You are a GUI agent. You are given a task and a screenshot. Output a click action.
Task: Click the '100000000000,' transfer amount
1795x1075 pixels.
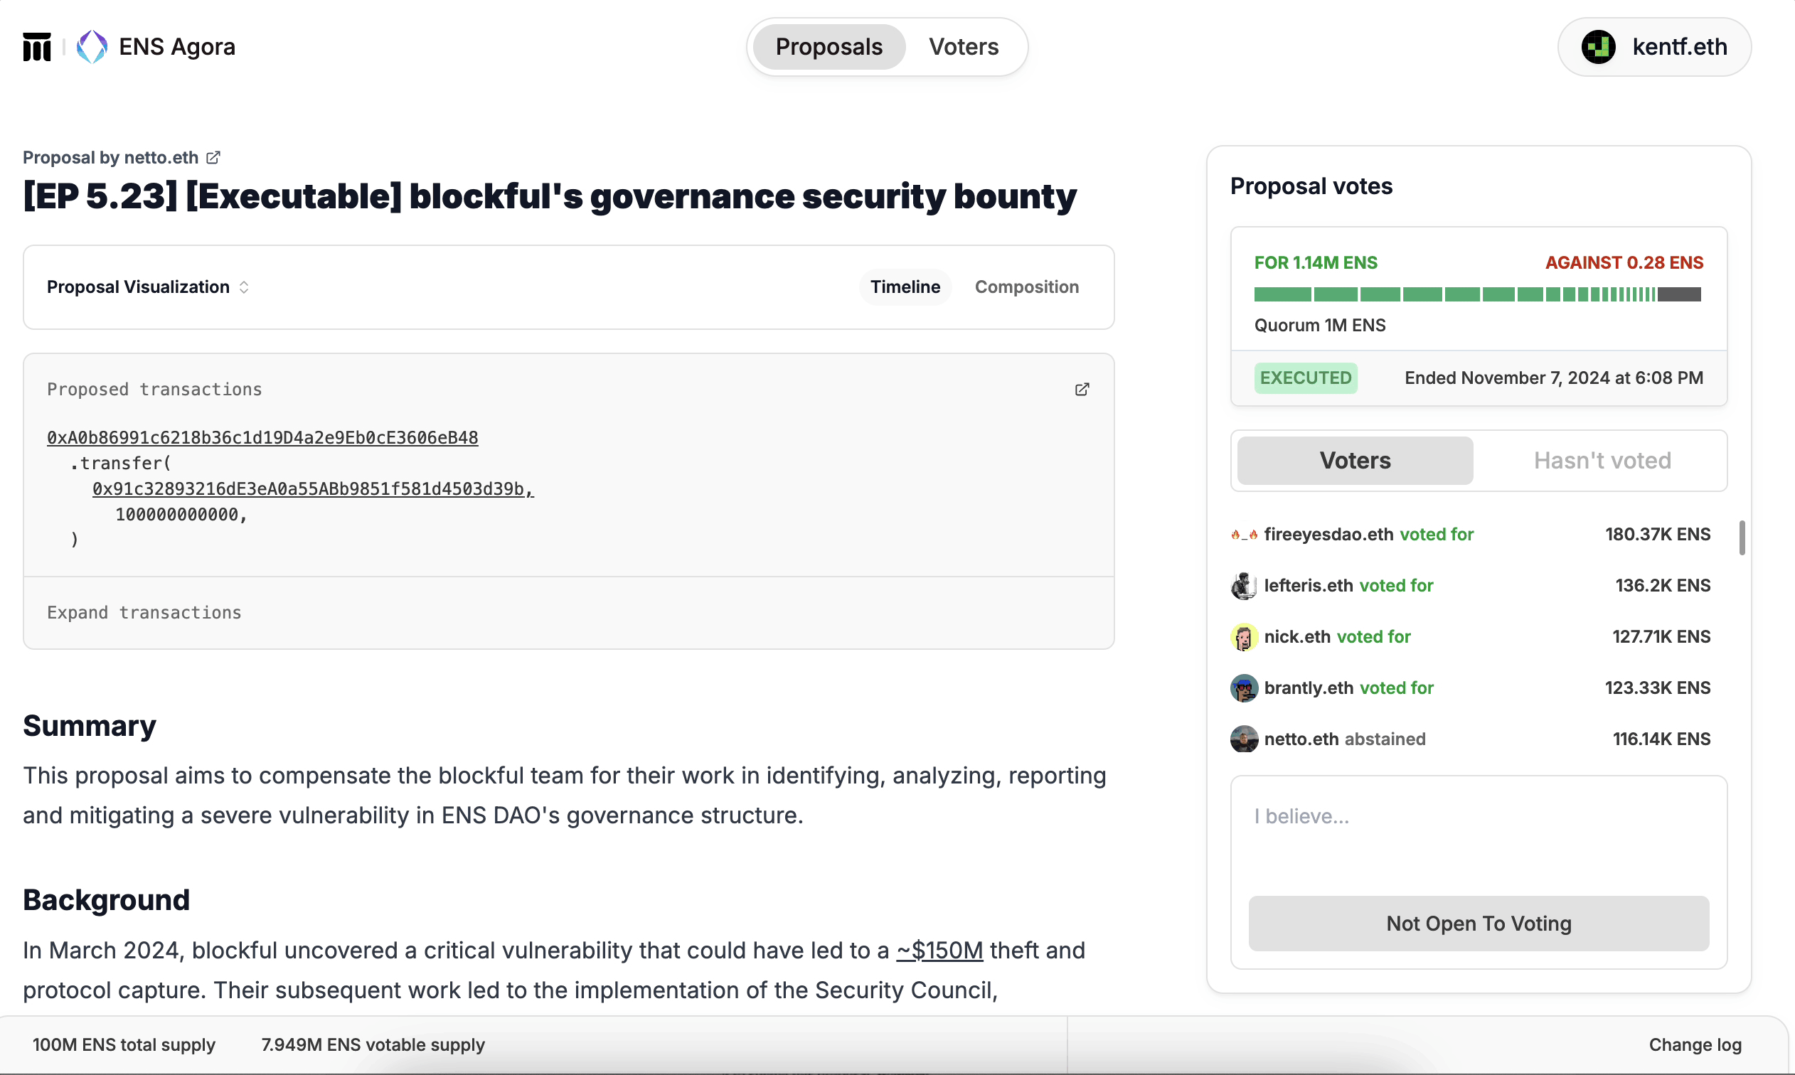181,514
